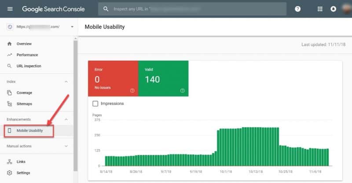Open the user account avatar
352x183 pixels.
pyautogui.click(x=347, y=8)
